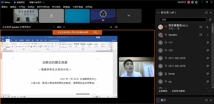Toggle the Speaker's camera icon
This screenshot has height=104, width=214.
[201, 35]
